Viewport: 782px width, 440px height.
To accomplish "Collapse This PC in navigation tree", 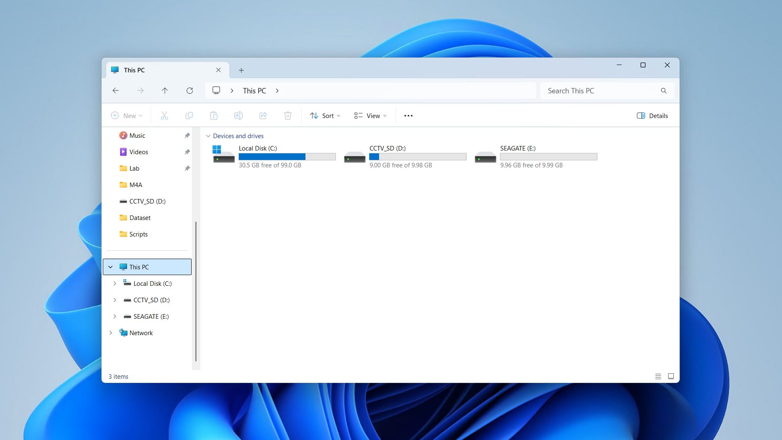I will coord(111,267).
